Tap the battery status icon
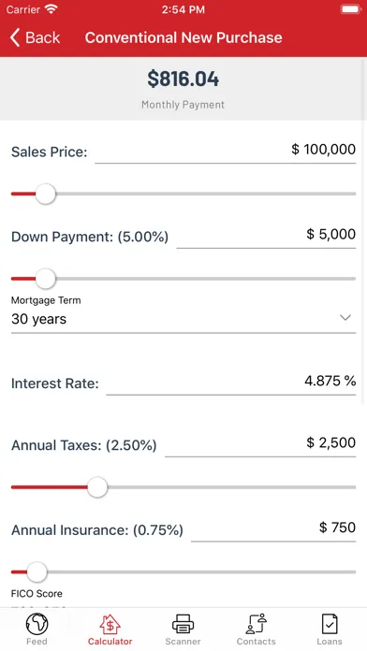This screenshot has width=367, height=651. [351, 9]
